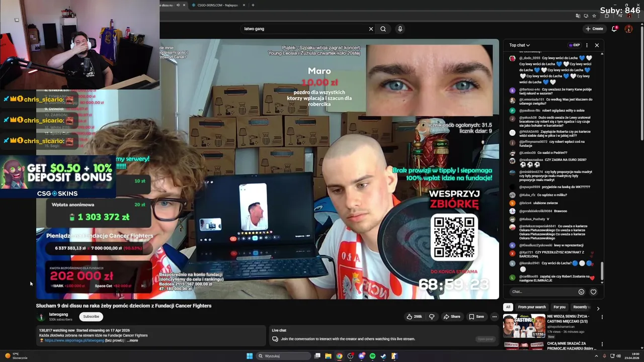Close the live chat panel
The width and height of the screenshot is (644, 362).
(597, 45)
